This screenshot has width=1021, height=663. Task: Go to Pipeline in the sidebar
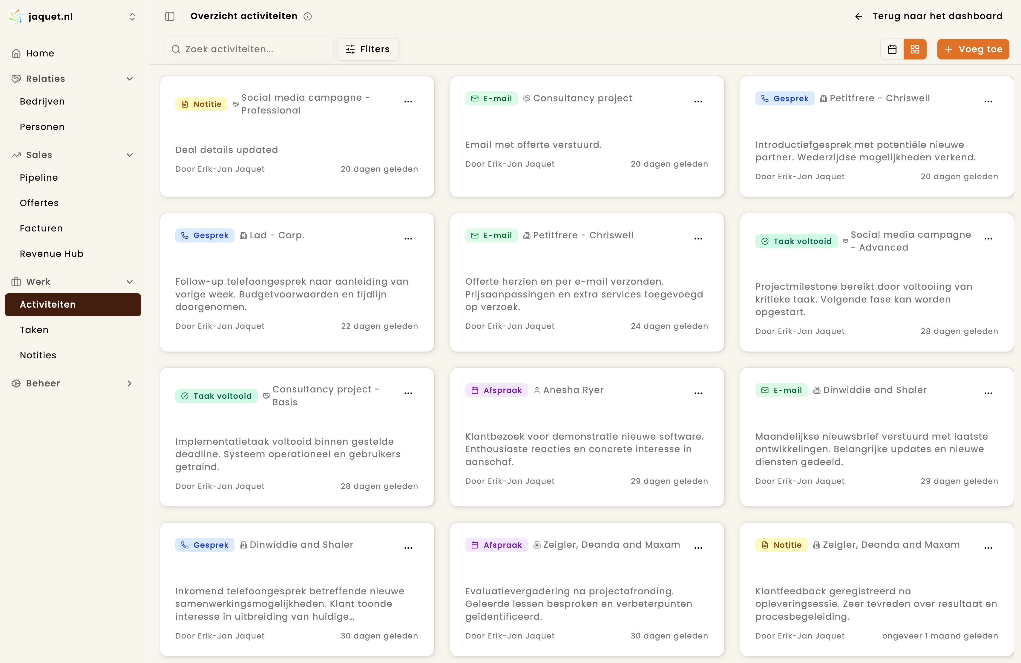(39, 177)
